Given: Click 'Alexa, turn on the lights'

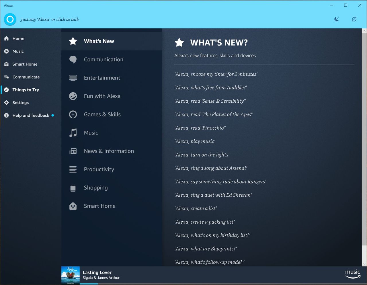Looking at the screenshot, I should coord(202,155).
